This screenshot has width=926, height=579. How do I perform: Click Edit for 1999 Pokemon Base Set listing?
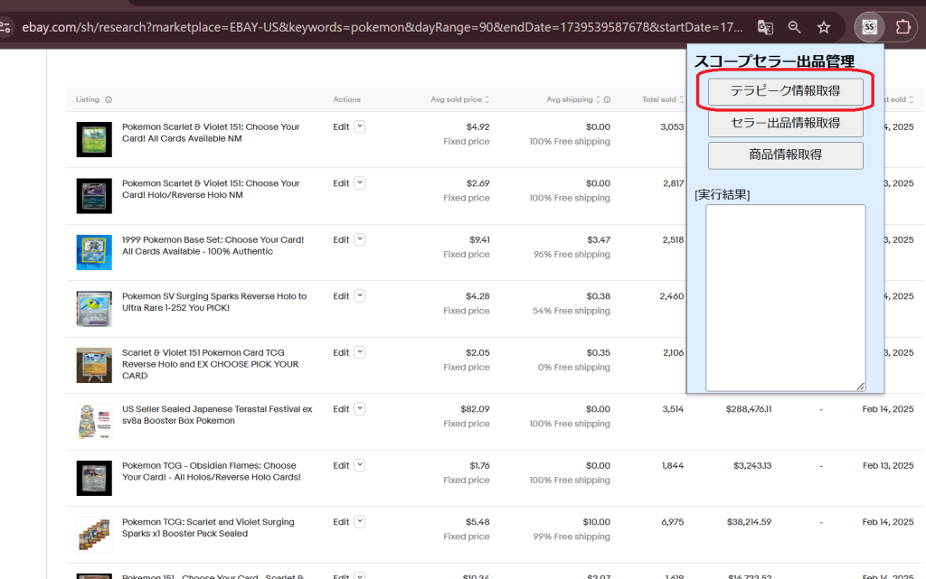(x=341, y=239)
